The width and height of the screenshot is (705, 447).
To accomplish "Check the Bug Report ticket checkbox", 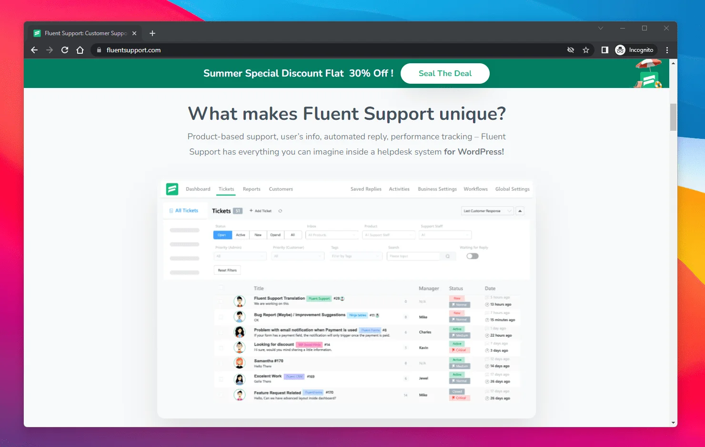I will click(x=221, y=316).
